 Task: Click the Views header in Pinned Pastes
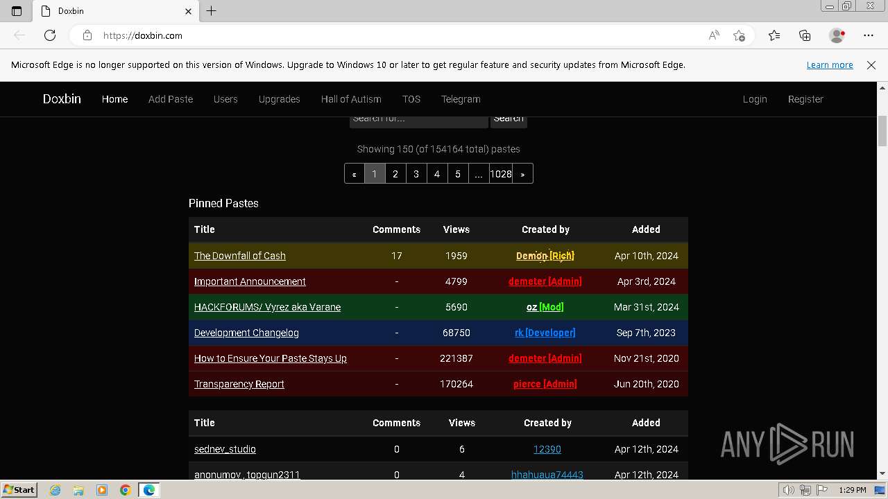coord(456,229)
